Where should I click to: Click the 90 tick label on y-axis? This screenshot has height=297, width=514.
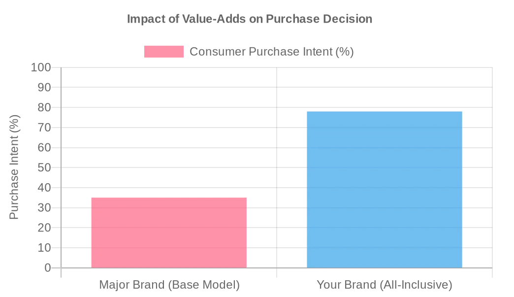tap(44, 87)
